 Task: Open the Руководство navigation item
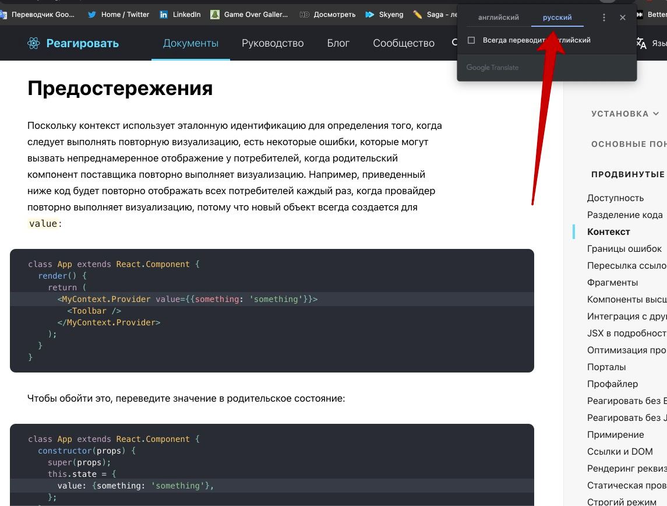click(x=273, y=43)
